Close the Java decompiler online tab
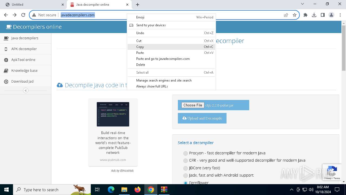Viewport: 346px width, 195px height. click(127, 5)
